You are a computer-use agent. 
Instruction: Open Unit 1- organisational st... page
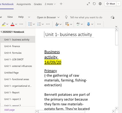click(18, 86)
